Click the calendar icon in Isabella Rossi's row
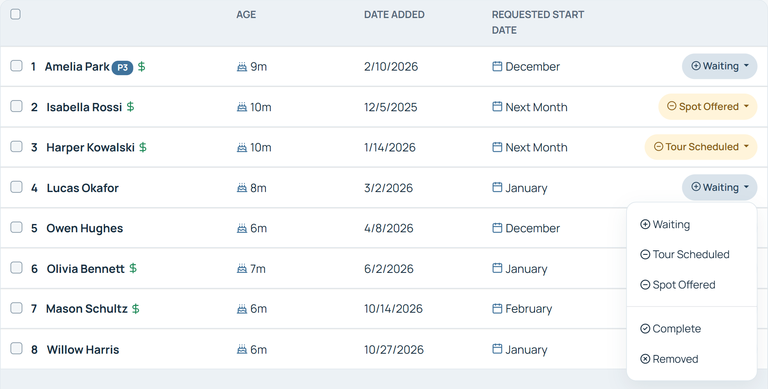 [x=497, y=107]
